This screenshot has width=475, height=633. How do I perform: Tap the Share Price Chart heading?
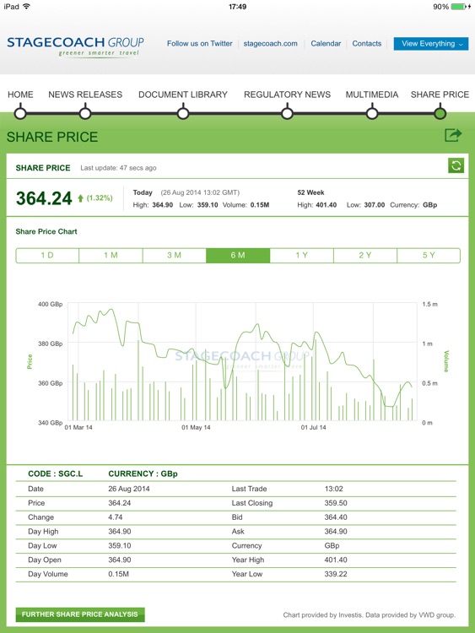pyautogui.click(x=46, y=232)
